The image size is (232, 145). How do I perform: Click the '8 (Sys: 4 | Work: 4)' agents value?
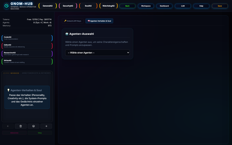(42, 23)
